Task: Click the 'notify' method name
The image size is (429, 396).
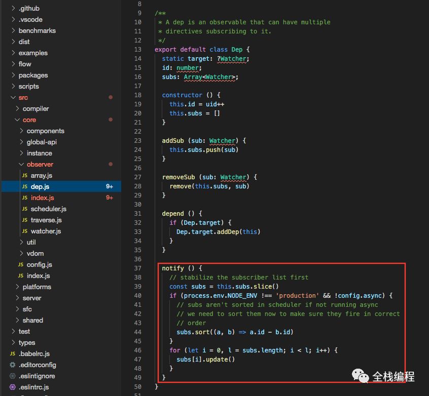Action: pyautogui.click(x=173, y=268)
